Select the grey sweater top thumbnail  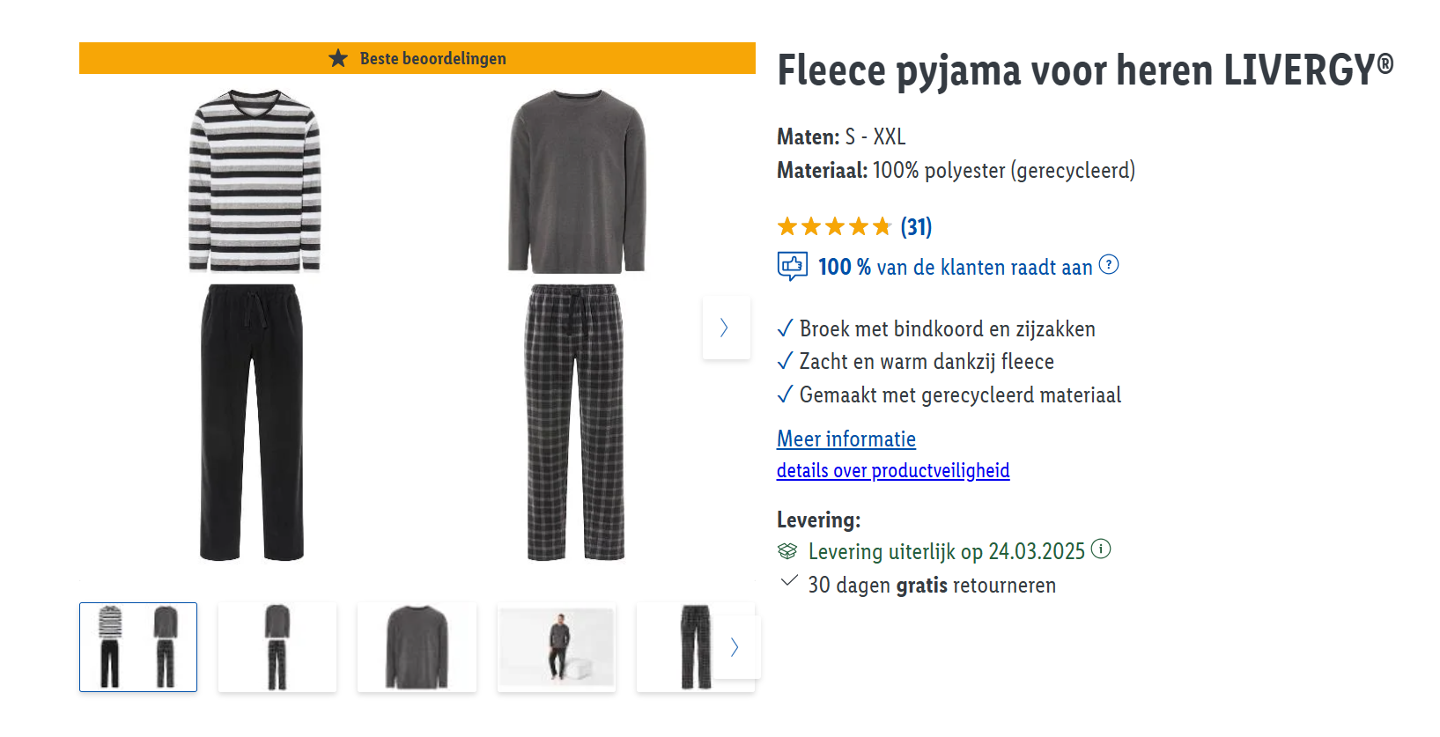(417, 647)
